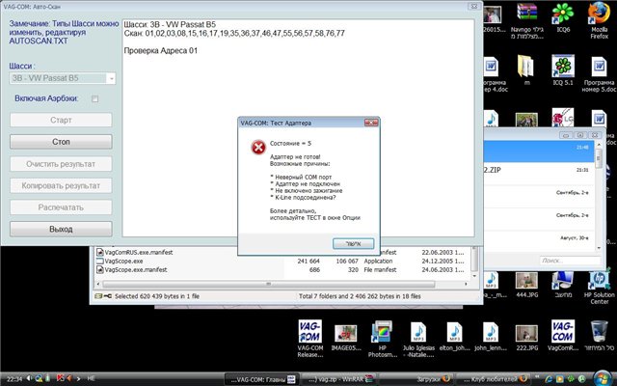Click the OK button in adapter test dialog

coord(353,244)
